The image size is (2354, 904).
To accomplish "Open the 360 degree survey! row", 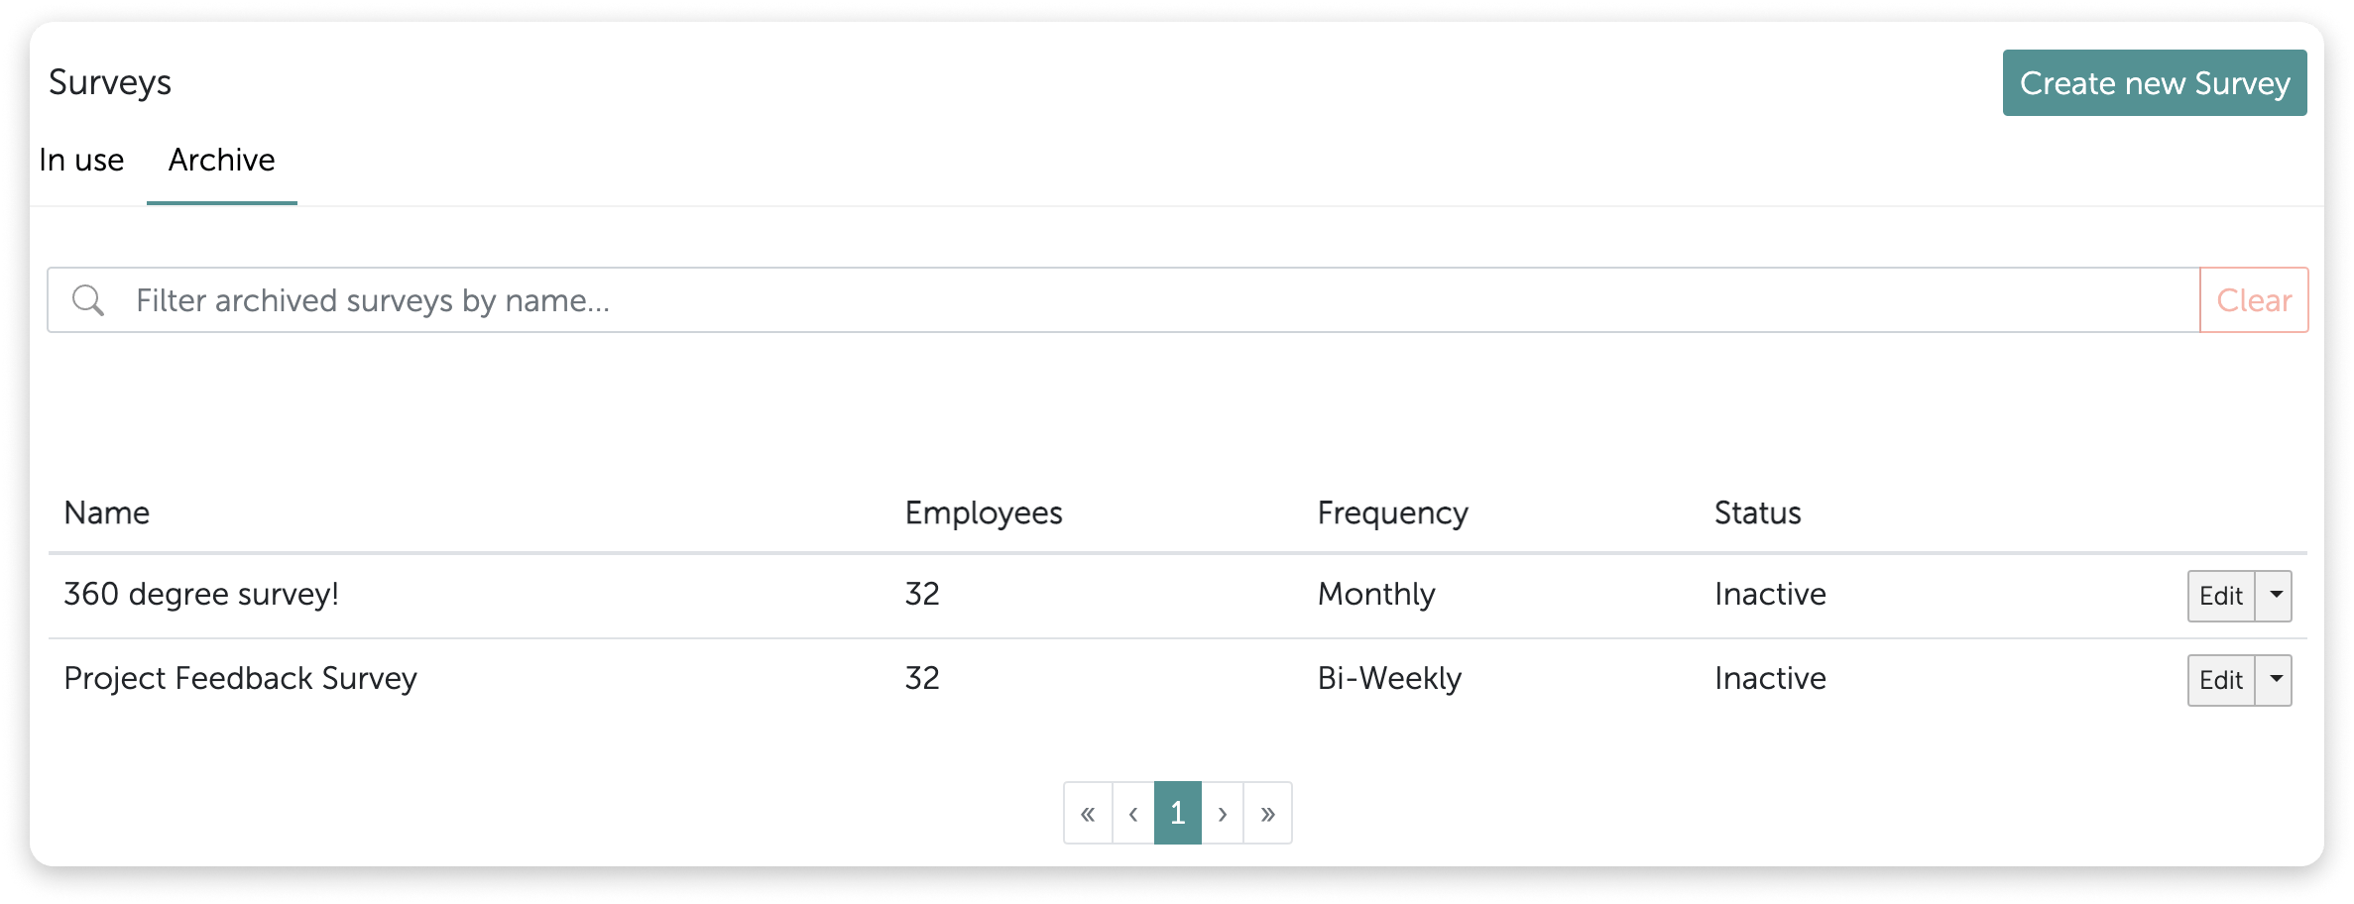I will tap(1178, 596).
